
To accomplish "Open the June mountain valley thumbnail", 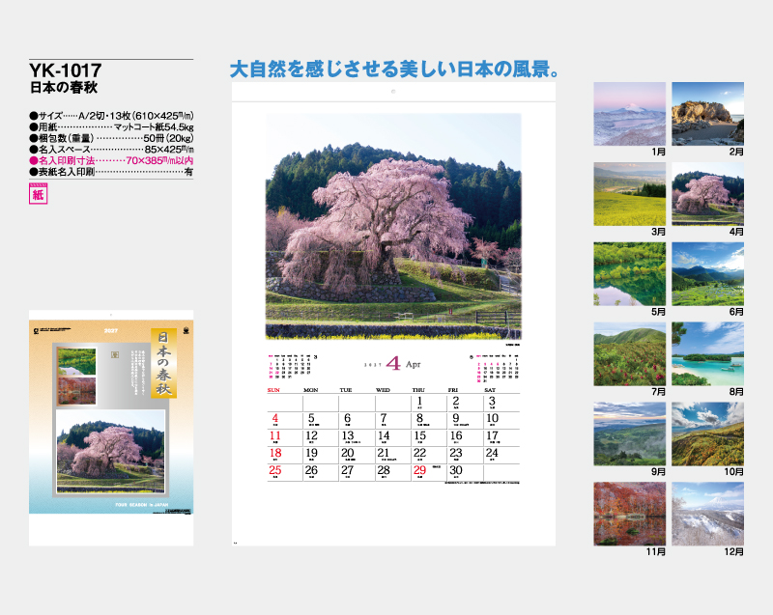I will pos(707,274).
